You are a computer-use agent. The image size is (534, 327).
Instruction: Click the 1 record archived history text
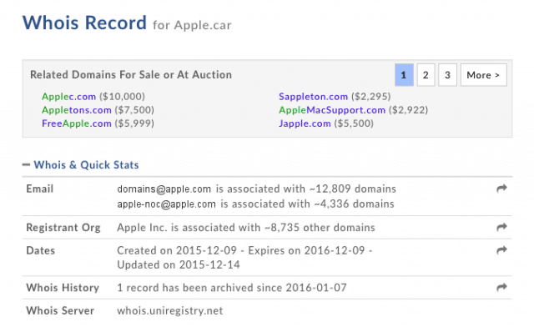point(232,288)
